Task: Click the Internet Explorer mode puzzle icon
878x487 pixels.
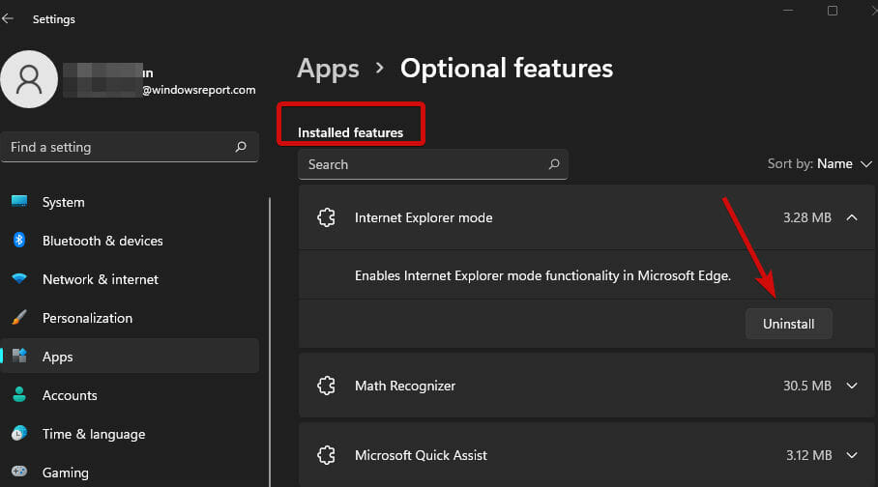Action: coord(327,217)
